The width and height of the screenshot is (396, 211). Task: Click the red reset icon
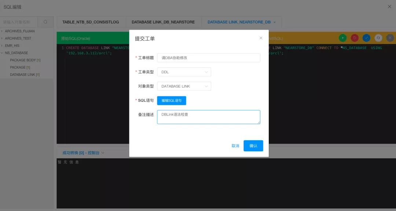355,38
